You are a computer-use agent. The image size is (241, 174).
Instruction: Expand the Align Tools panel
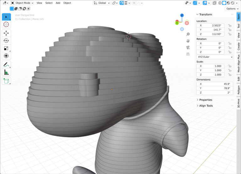tap(206, 106)
